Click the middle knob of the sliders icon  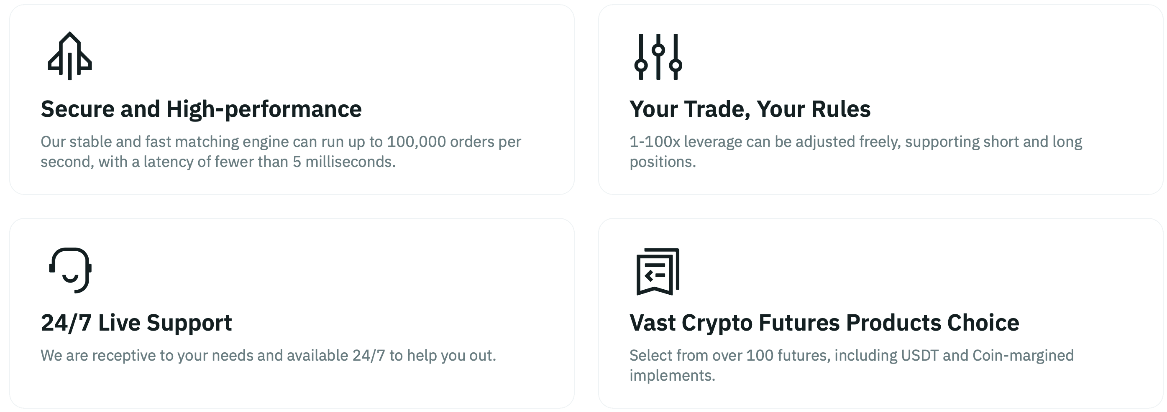click(x=658, y=49)
